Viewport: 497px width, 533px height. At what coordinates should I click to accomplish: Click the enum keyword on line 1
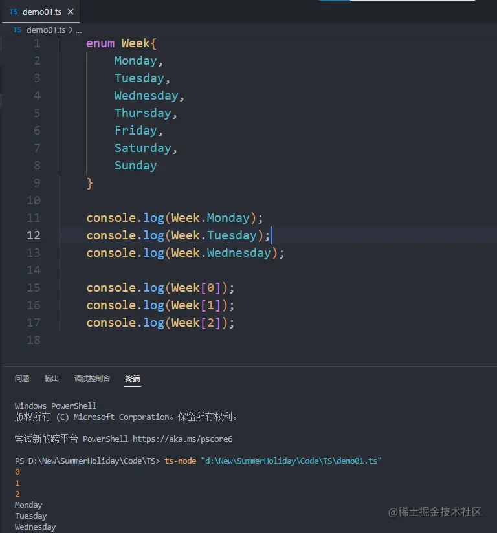click(x=100, y=43)
